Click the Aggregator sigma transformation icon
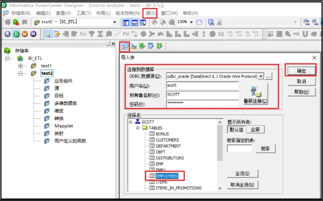Viewport: 323px width, 201px height. (x=100, y=34)
